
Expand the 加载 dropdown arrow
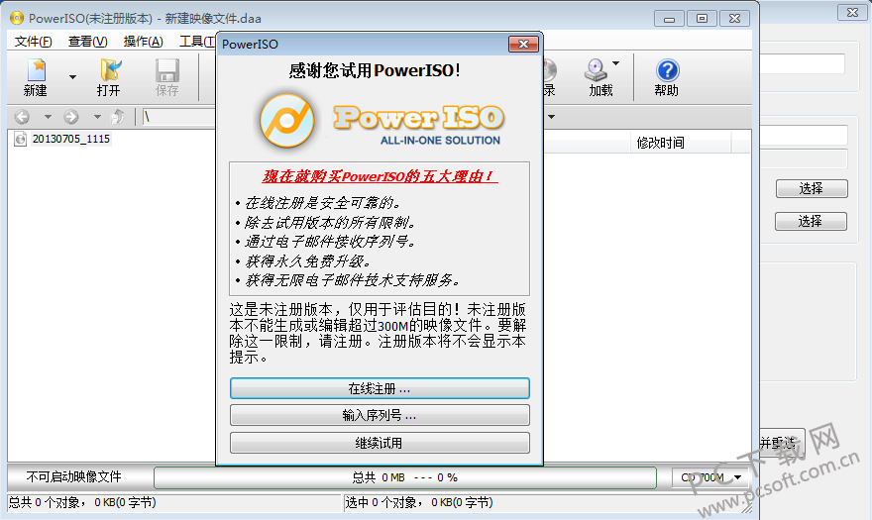pos(616,63)
